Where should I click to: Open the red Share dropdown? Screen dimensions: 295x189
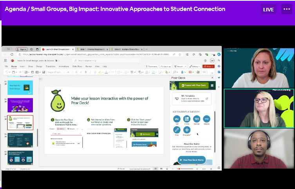[x=208, y=66]
